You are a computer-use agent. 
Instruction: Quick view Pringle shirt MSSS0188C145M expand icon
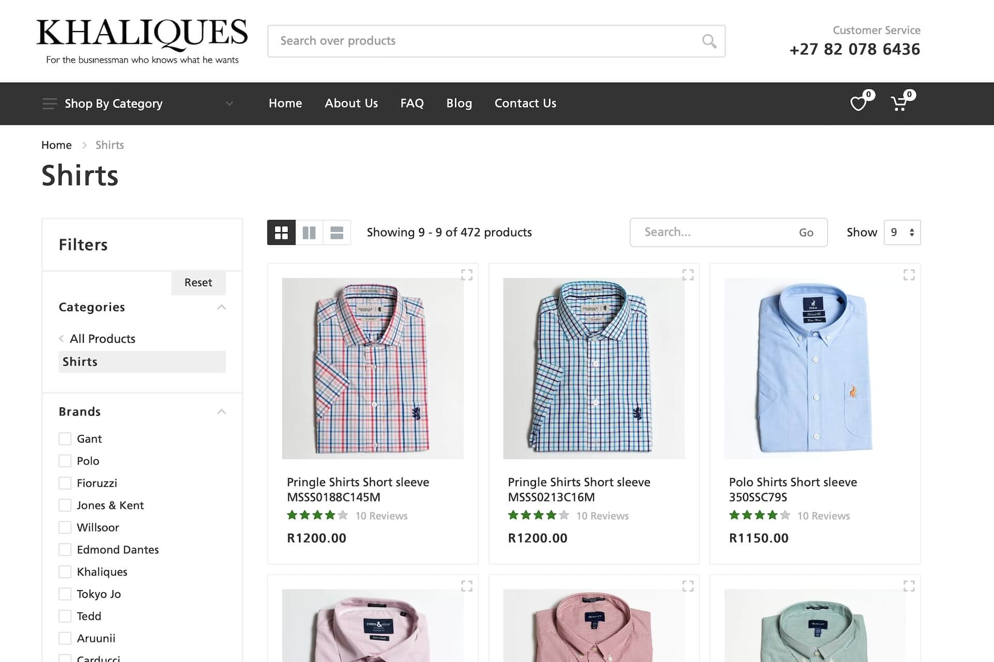466,275
